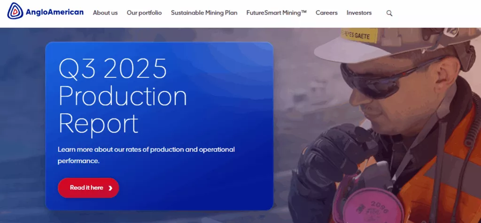The image size is (481, 223).
Task: Open the search magnifier icon
Action: pyautogui.click(x=389, y=13)
